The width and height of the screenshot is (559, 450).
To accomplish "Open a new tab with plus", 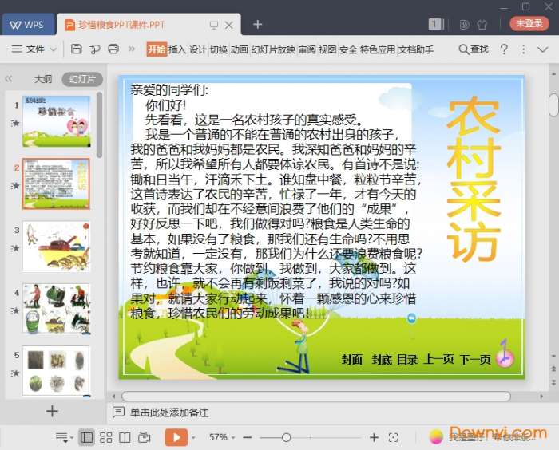I will click(x=257, y=24).
